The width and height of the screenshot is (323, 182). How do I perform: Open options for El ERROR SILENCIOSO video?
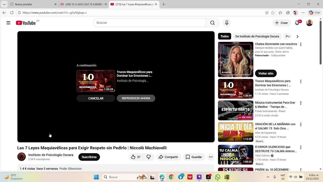[x=301, y=147]
